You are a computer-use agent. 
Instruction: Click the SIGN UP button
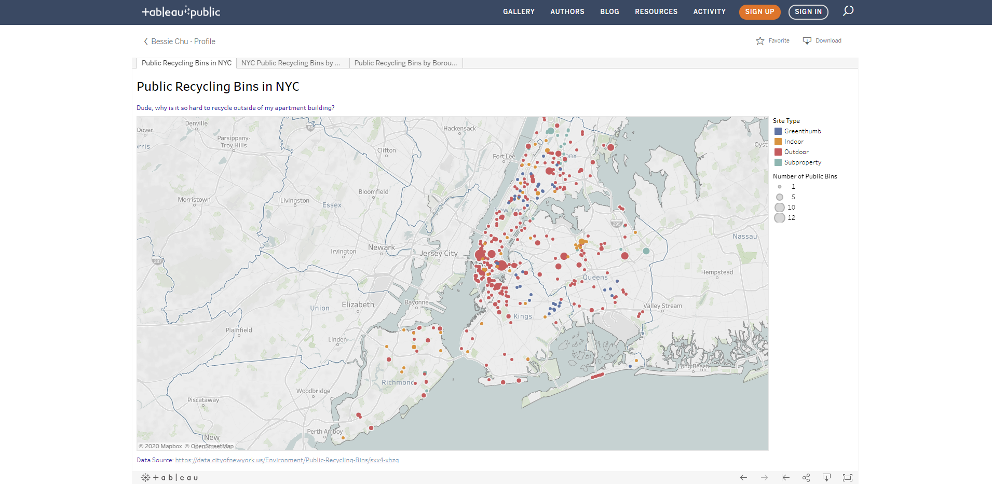[759, 11]
